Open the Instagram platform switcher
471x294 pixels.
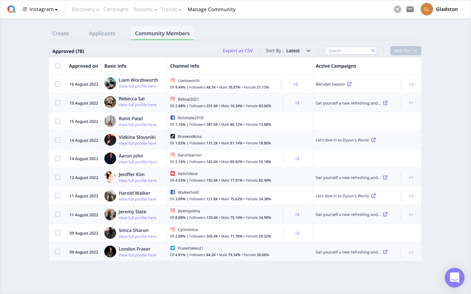click(40, 9)
